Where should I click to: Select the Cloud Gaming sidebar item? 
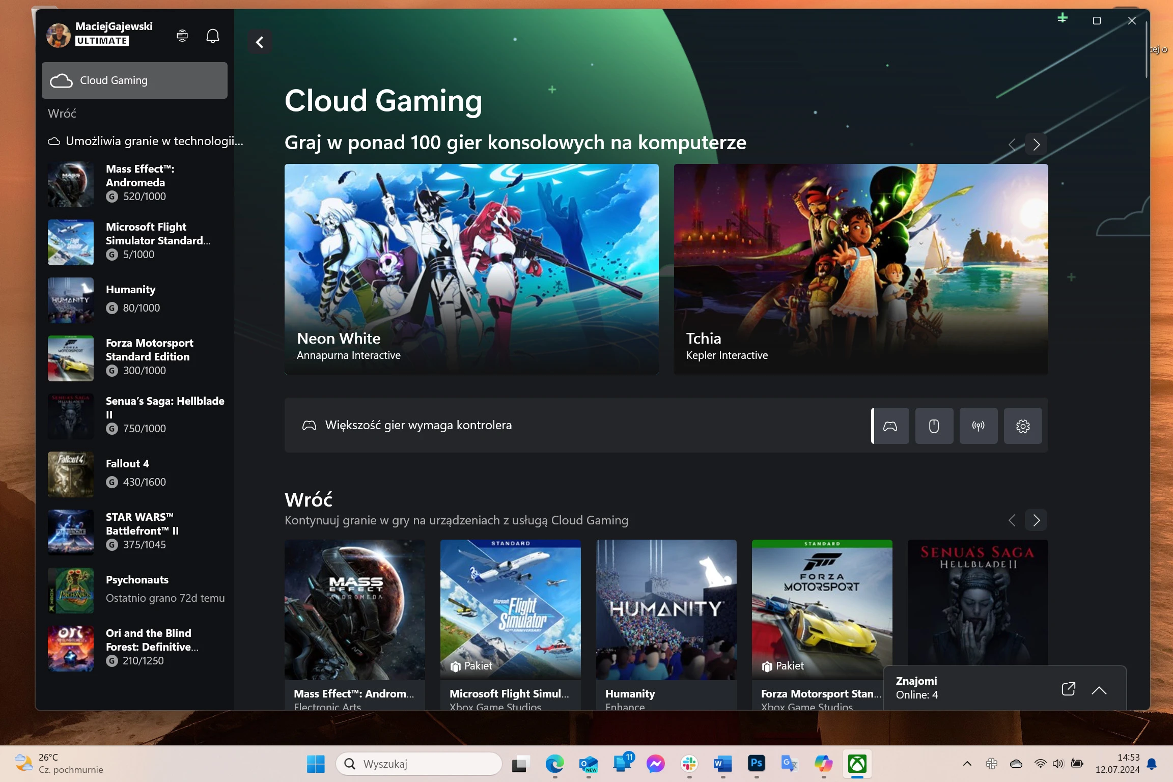[x=134, y=80]
